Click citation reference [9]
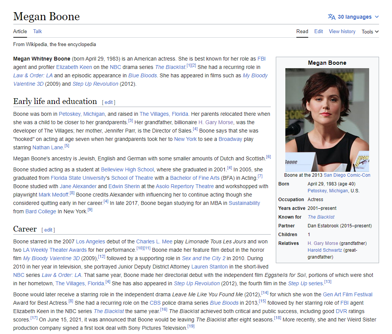The image size is (392, 334). pyautogui.click(x=90, y=210)
